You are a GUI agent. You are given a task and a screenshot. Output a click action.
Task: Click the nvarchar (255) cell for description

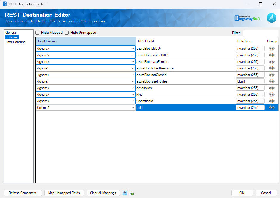tap(250, 88)
